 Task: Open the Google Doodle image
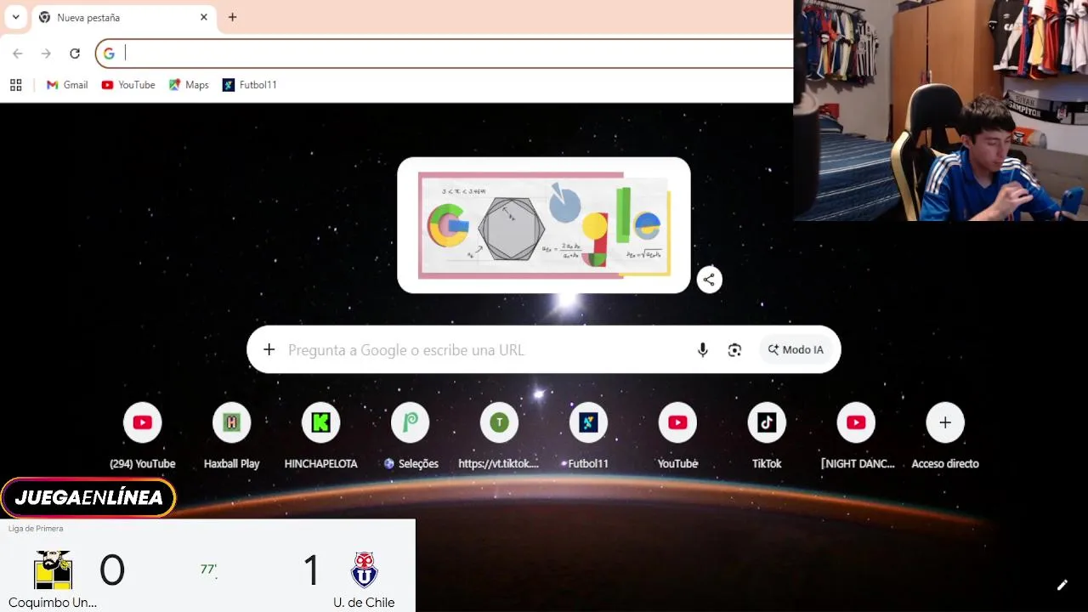click(x=544, y=225)
